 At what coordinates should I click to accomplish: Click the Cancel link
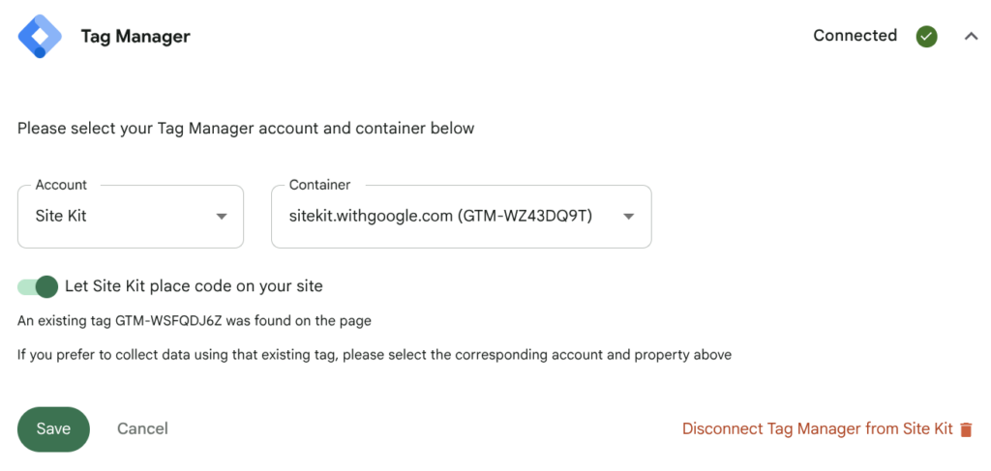[142, 428]
